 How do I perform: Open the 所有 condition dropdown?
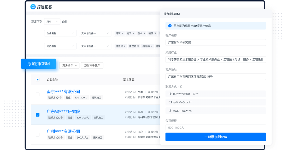coord(52,21)
